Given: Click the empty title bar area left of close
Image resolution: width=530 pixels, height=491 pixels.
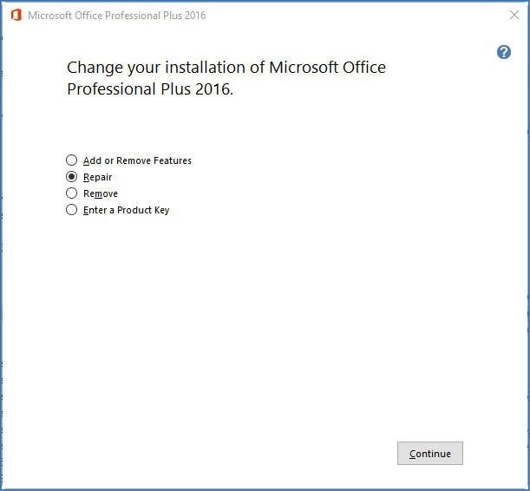Looking at the screenshot, I should 364,16.
